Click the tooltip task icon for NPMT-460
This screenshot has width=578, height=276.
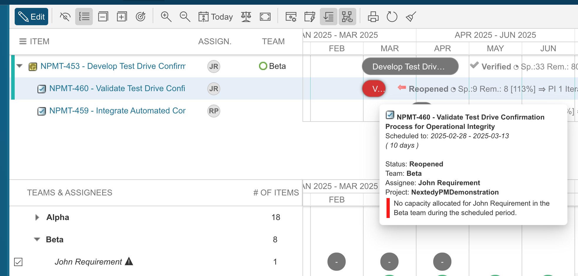click(x=390, y=115)
